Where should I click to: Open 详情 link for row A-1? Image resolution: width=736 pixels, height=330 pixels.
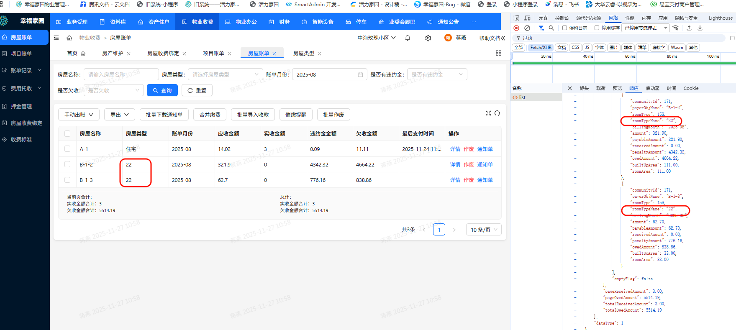click(455, 149)
